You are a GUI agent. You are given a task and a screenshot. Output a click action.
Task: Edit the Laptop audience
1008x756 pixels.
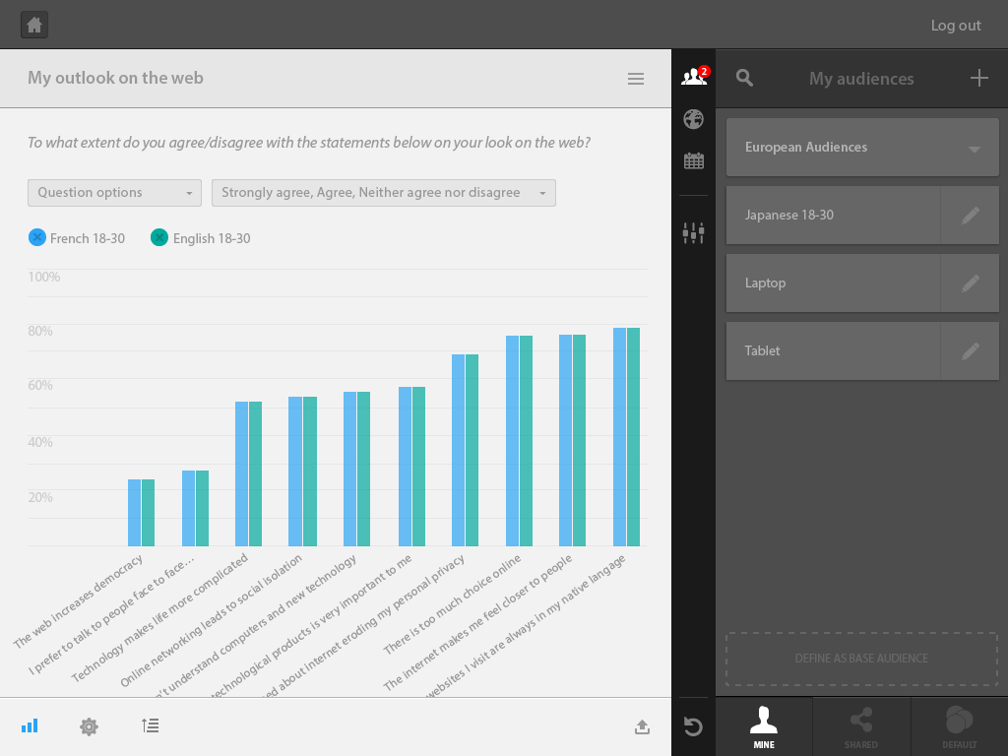tap(970, 283)
